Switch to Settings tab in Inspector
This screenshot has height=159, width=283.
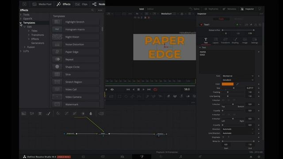click(255, 41)
